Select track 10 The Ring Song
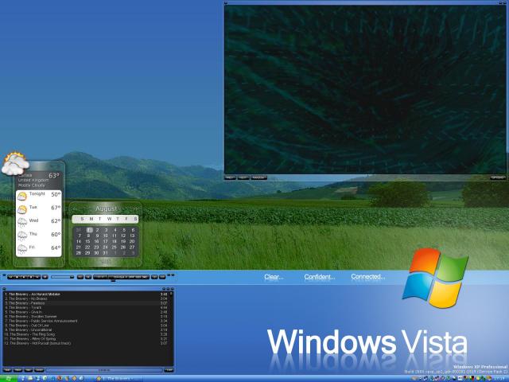Viewport: 509px width, 382px height. click(86, 334)
